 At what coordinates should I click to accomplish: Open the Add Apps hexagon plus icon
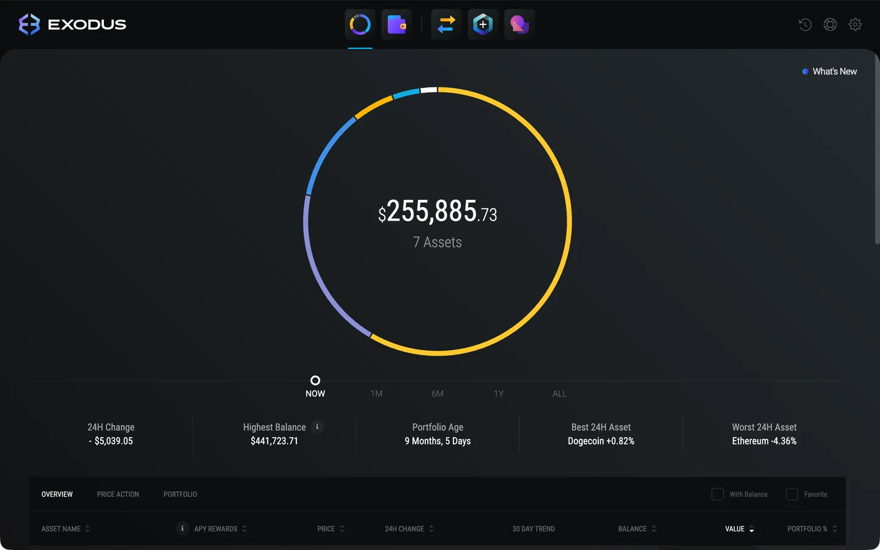pyautogui.click(x=483, y=24)
